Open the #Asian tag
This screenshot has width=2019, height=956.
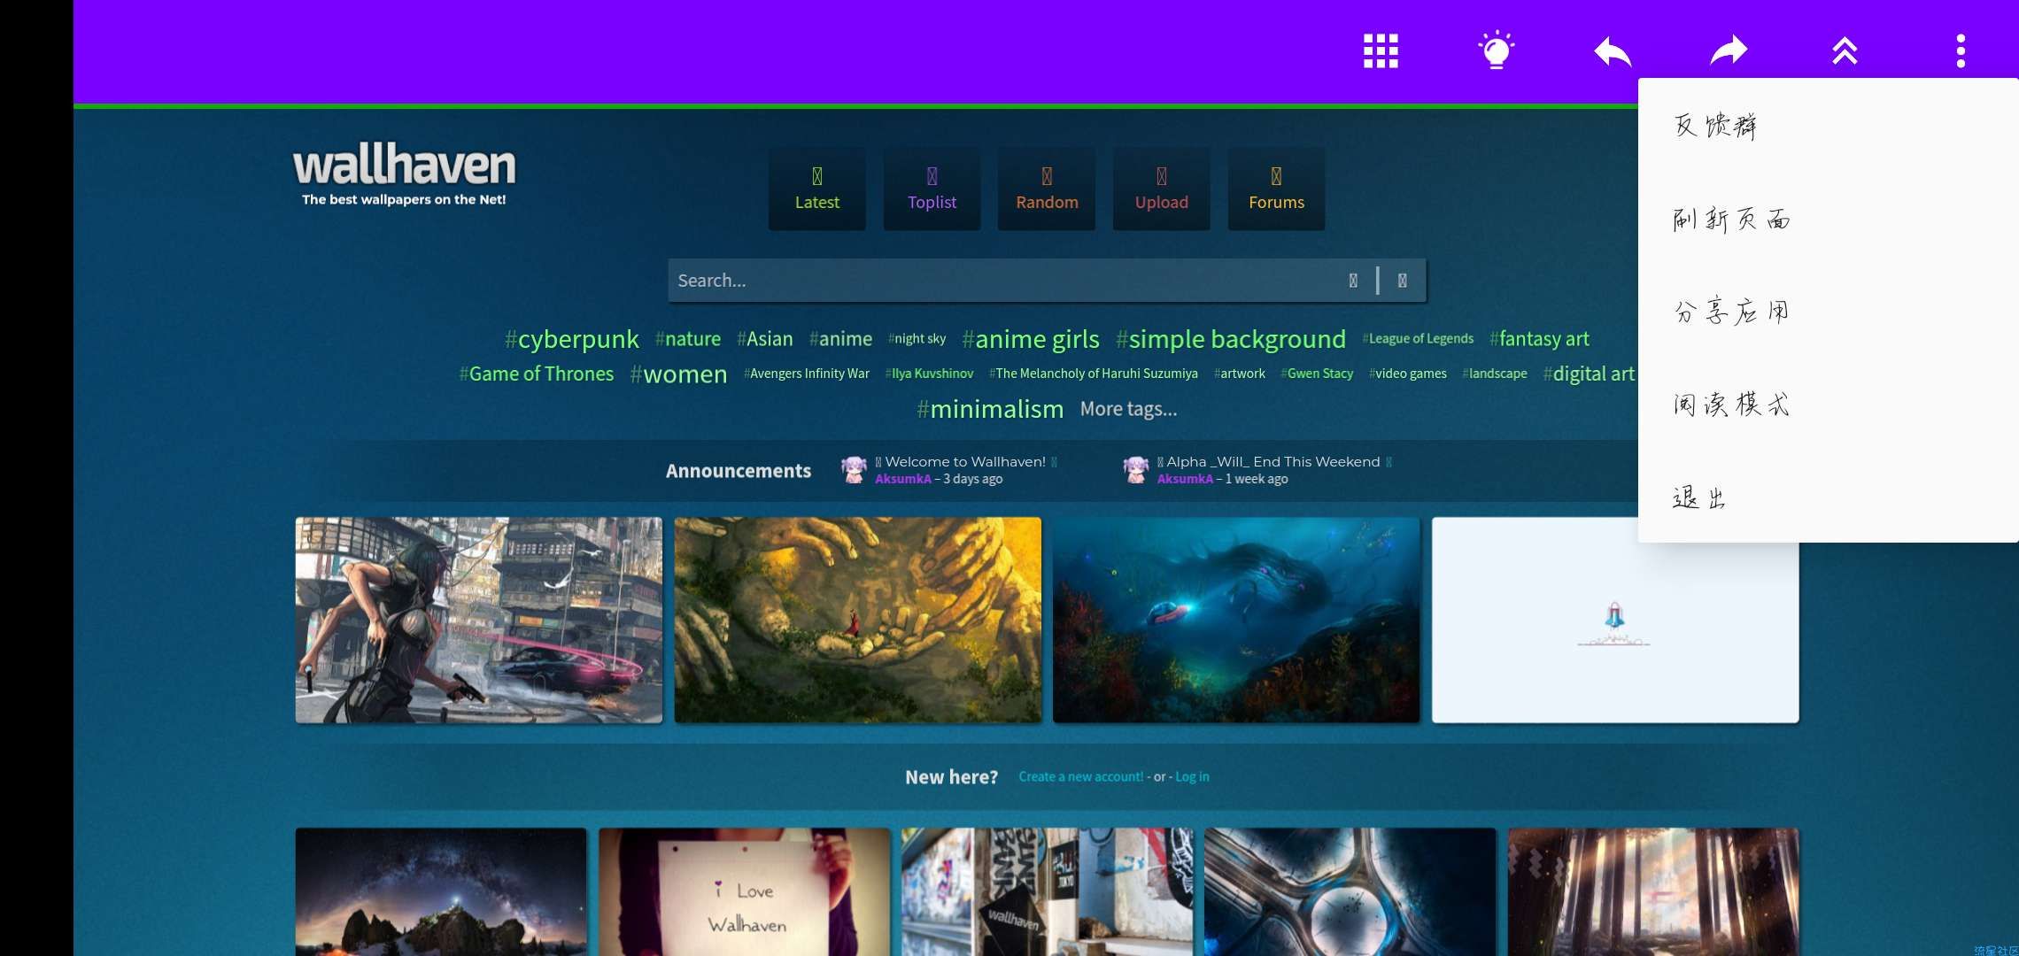coord(765,339)
